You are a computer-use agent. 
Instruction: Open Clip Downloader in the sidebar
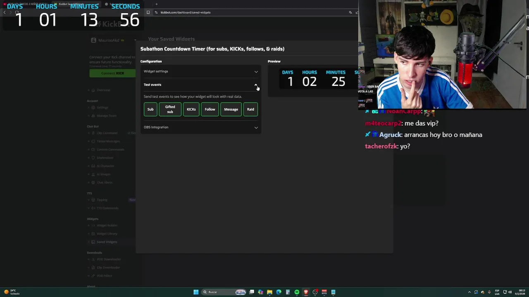(x=108, y=267)
